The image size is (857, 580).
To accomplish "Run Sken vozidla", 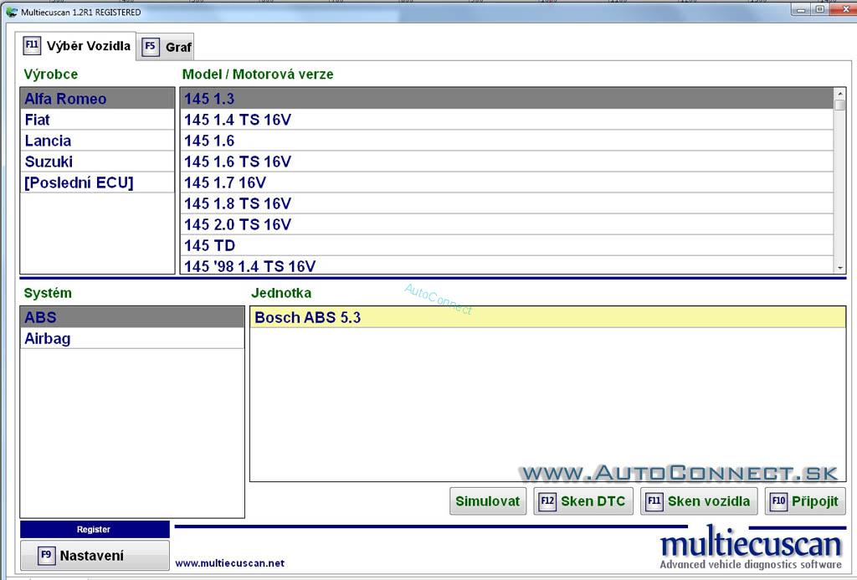I will pyautogui.click(x=699, y=501).
